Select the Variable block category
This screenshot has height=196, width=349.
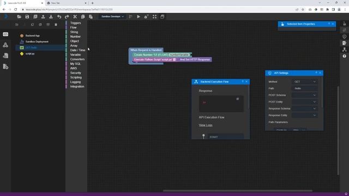(75, 54)
